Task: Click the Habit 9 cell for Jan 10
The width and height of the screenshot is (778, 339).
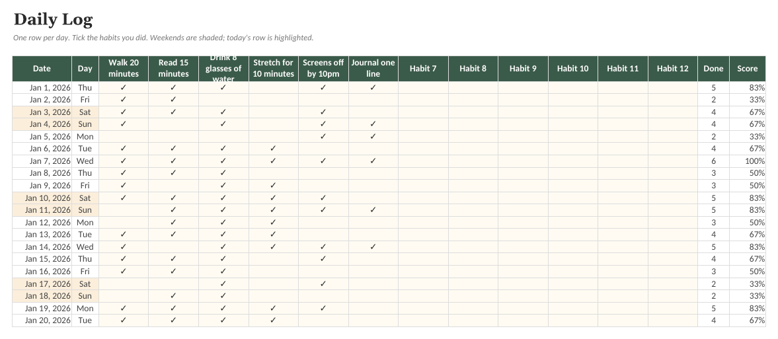Action: [523, 198]
